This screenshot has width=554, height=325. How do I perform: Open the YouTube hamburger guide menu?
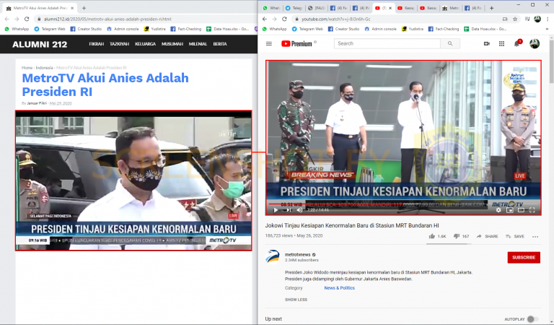point(269,44)
